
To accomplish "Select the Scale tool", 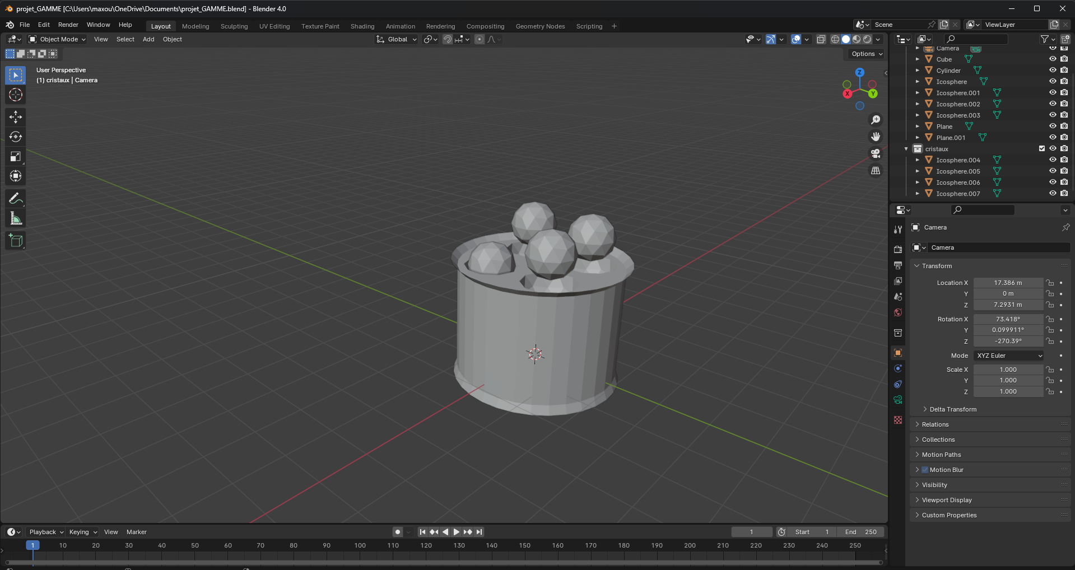I will (x=16, y=157).
